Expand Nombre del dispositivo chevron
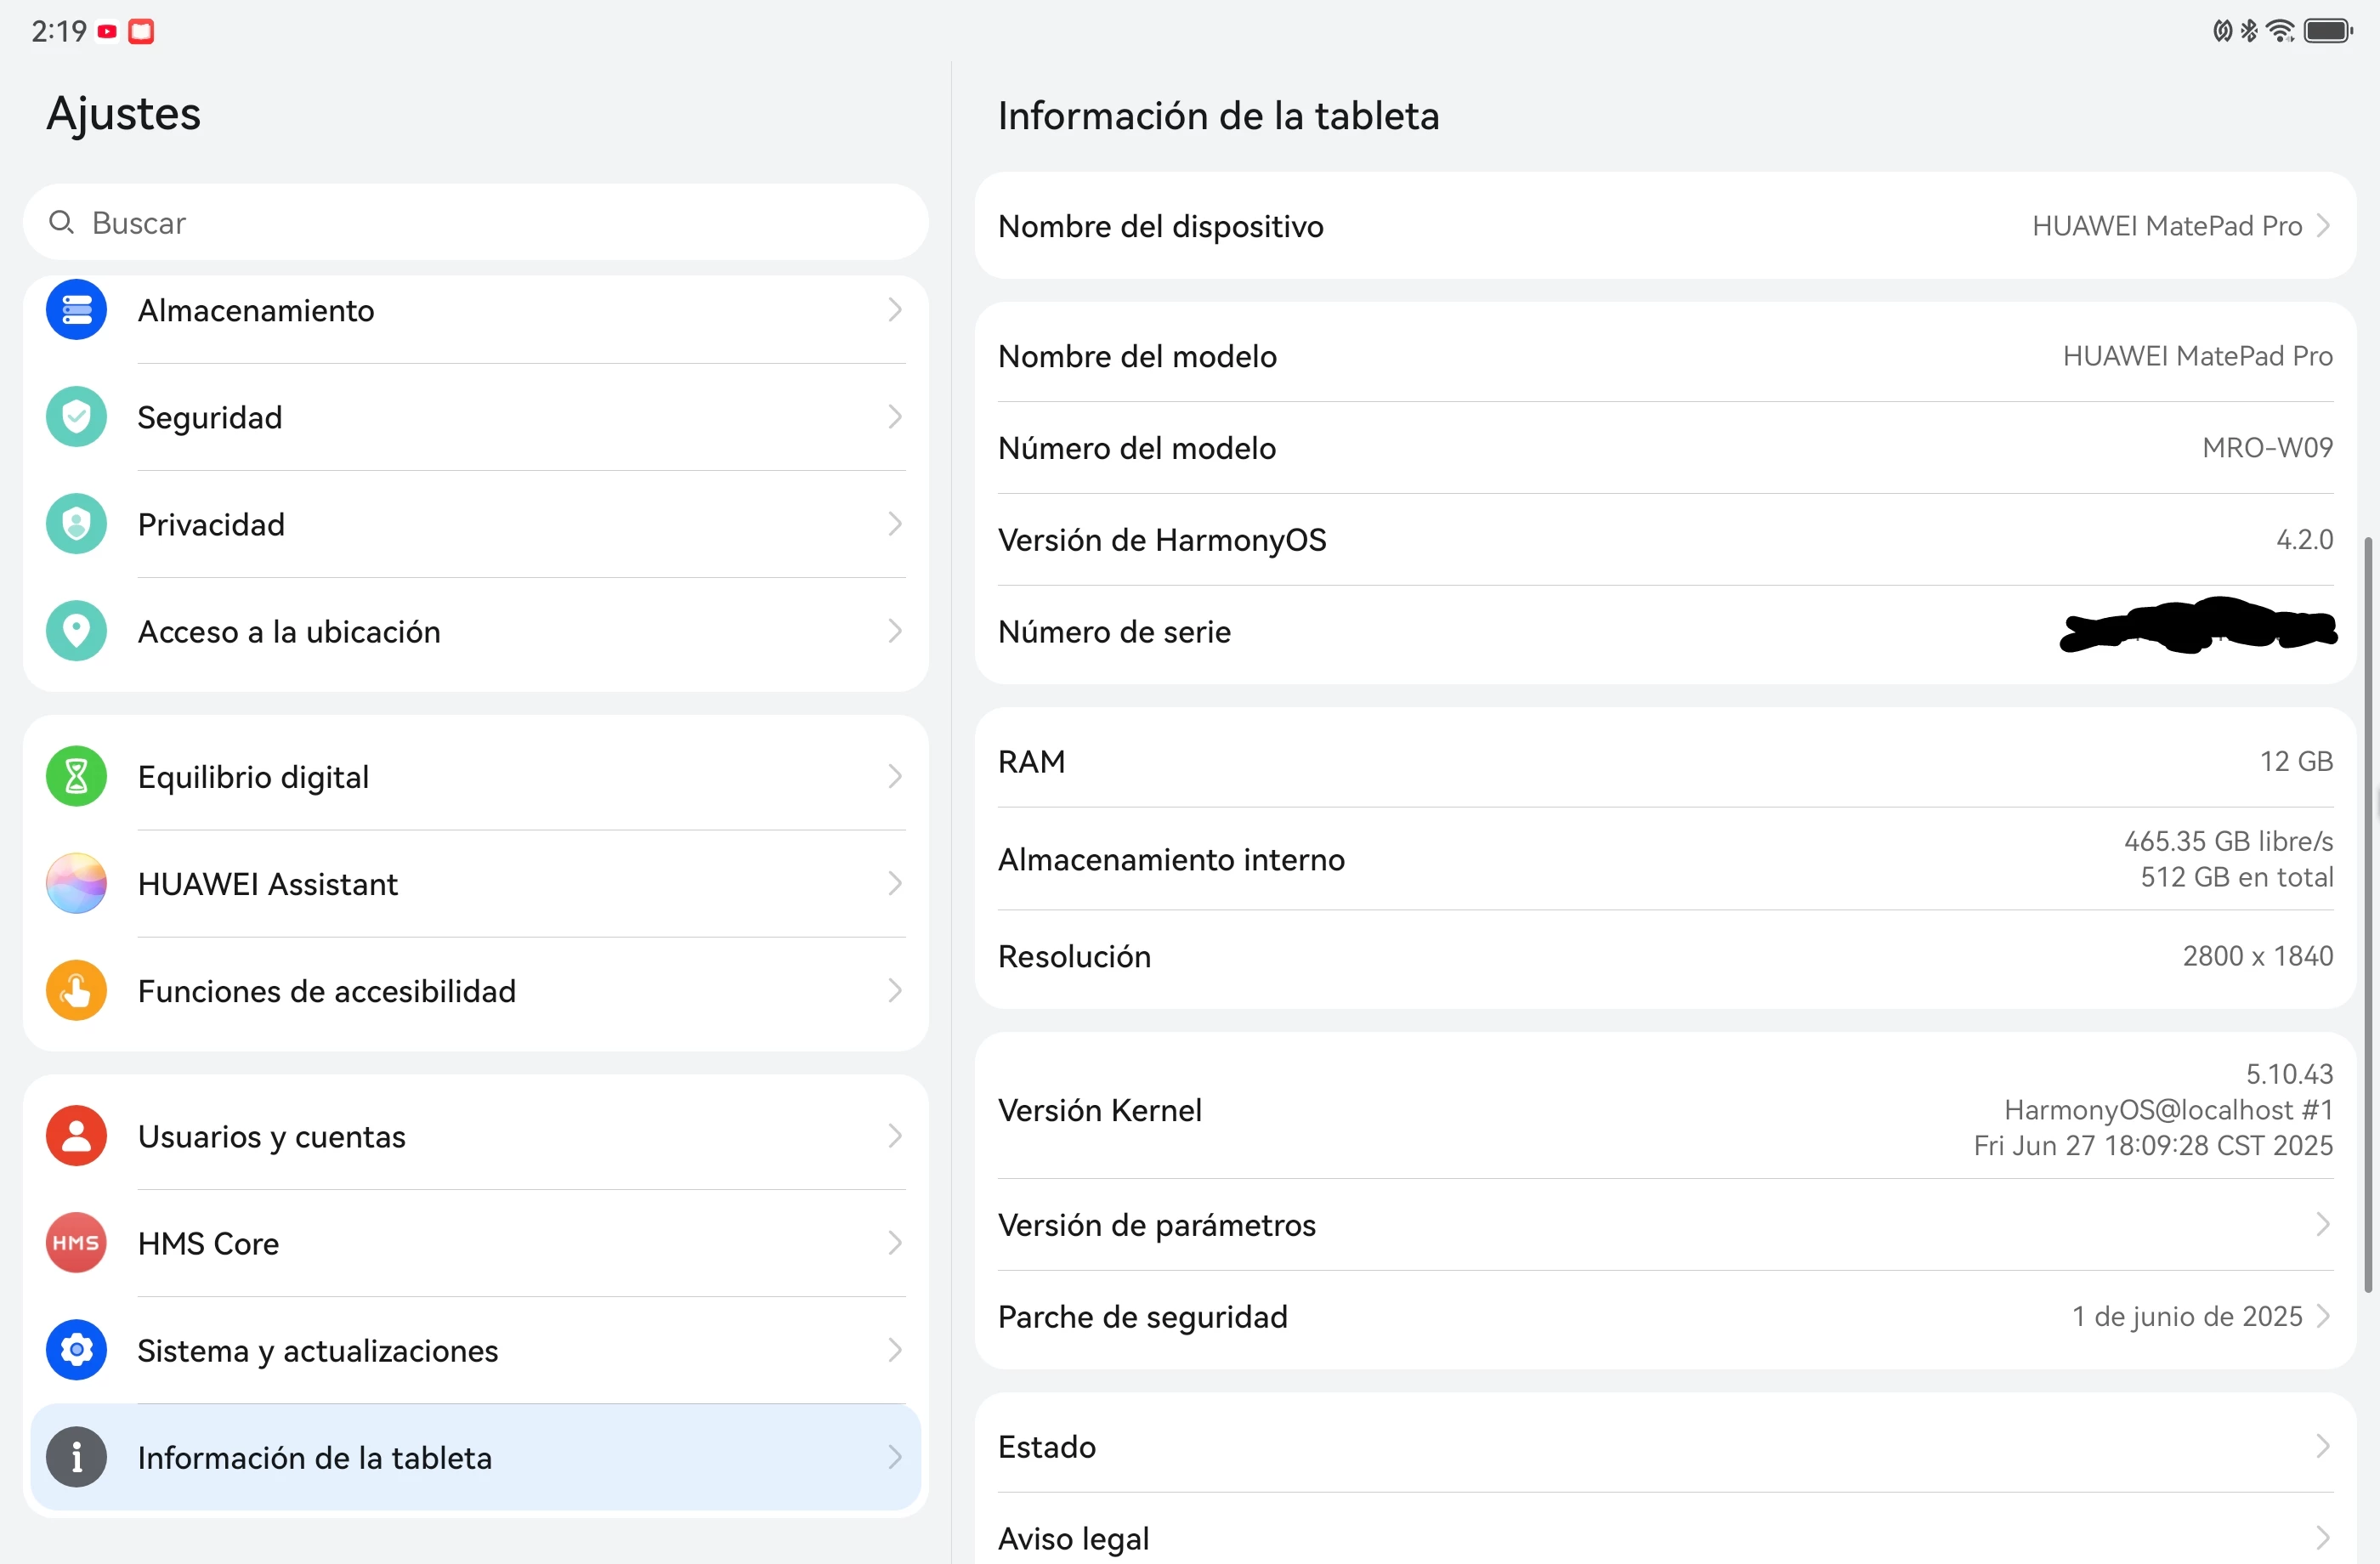This screenshot has width=2380, height=1564. pos(2323,226)
